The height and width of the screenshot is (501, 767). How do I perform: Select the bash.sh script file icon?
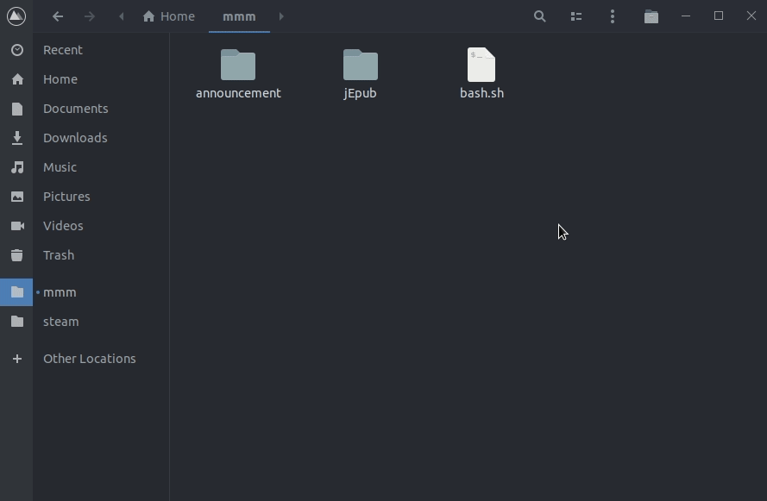[481, 65]
